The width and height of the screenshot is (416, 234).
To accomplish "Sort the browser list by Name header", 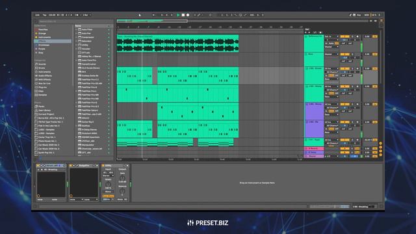I will point(92,26).
